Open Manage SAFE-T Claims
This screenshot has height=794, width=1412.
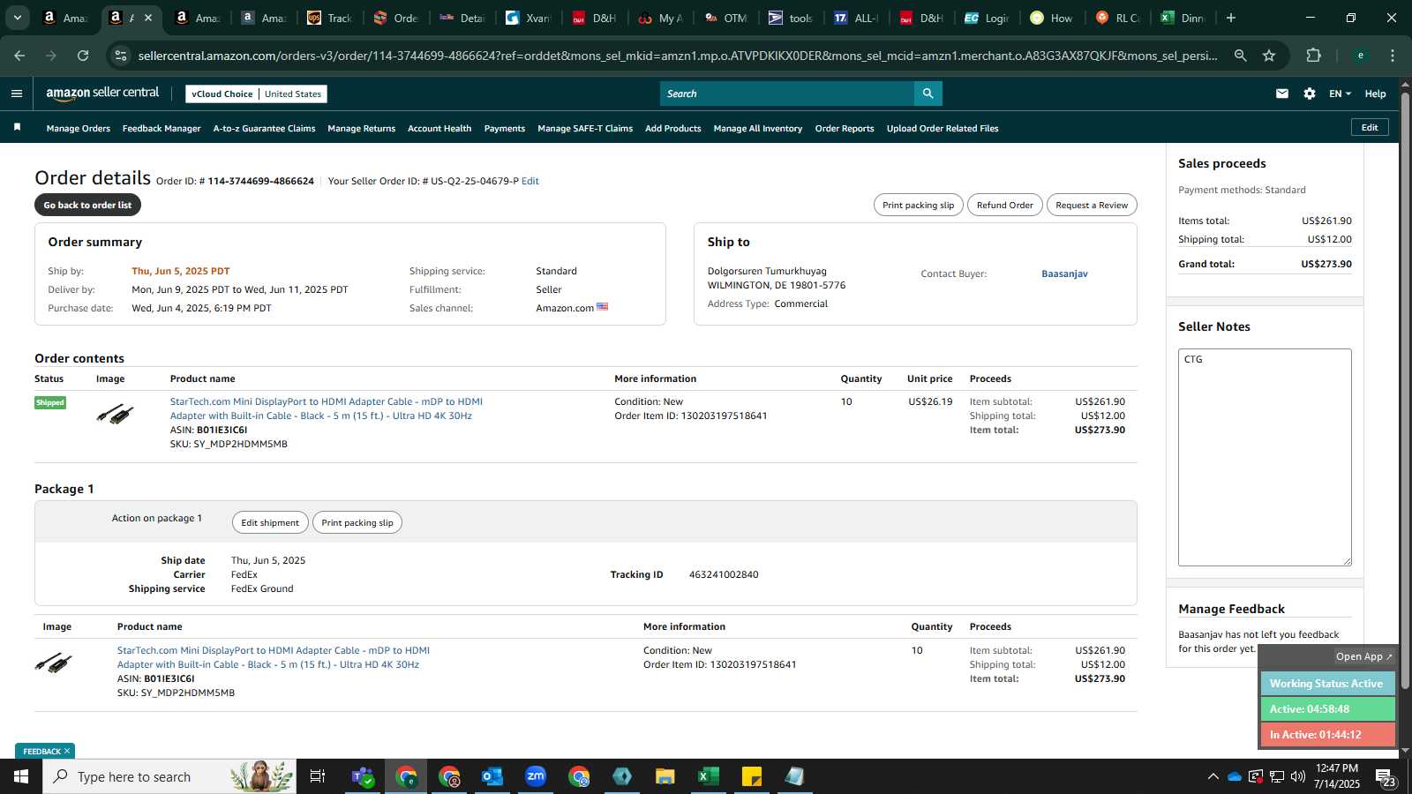[585, 129]
